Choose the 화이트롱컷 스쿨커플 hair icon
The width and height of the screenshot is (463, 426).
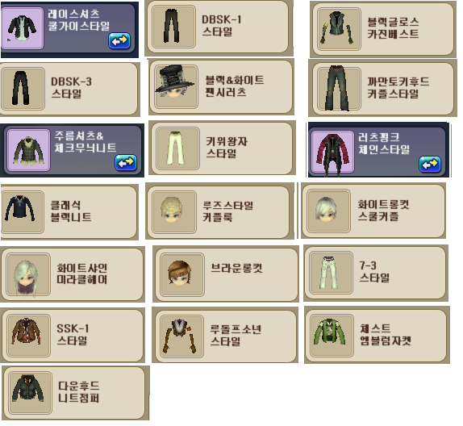coord(328,211)
